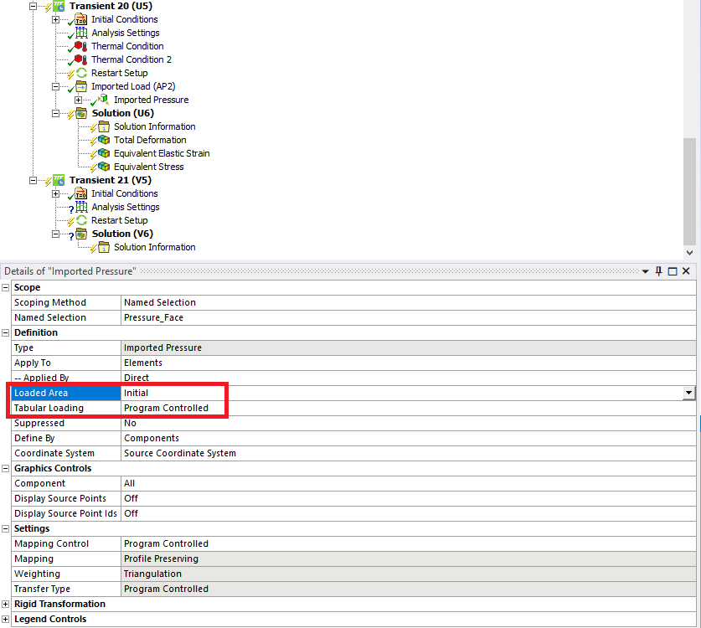Viewport: 701px width, 628px height.
Task: Click the Tabular Loading value Program Controlled
Action: coord(408,408)
